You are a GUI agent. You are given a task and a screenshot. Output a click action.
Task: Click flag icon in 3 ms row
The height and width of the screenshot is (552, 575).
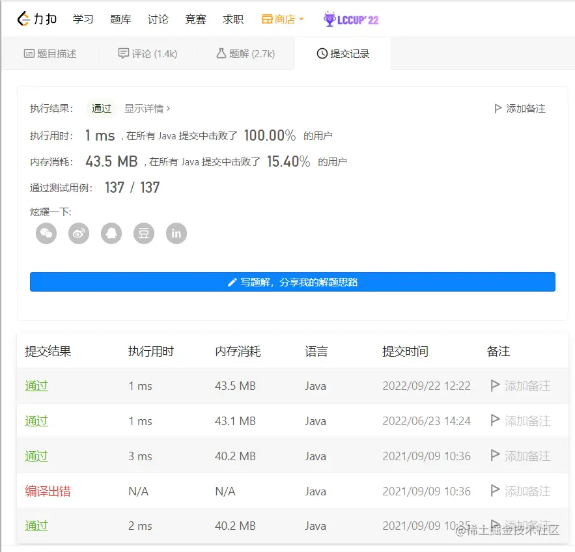495,455
